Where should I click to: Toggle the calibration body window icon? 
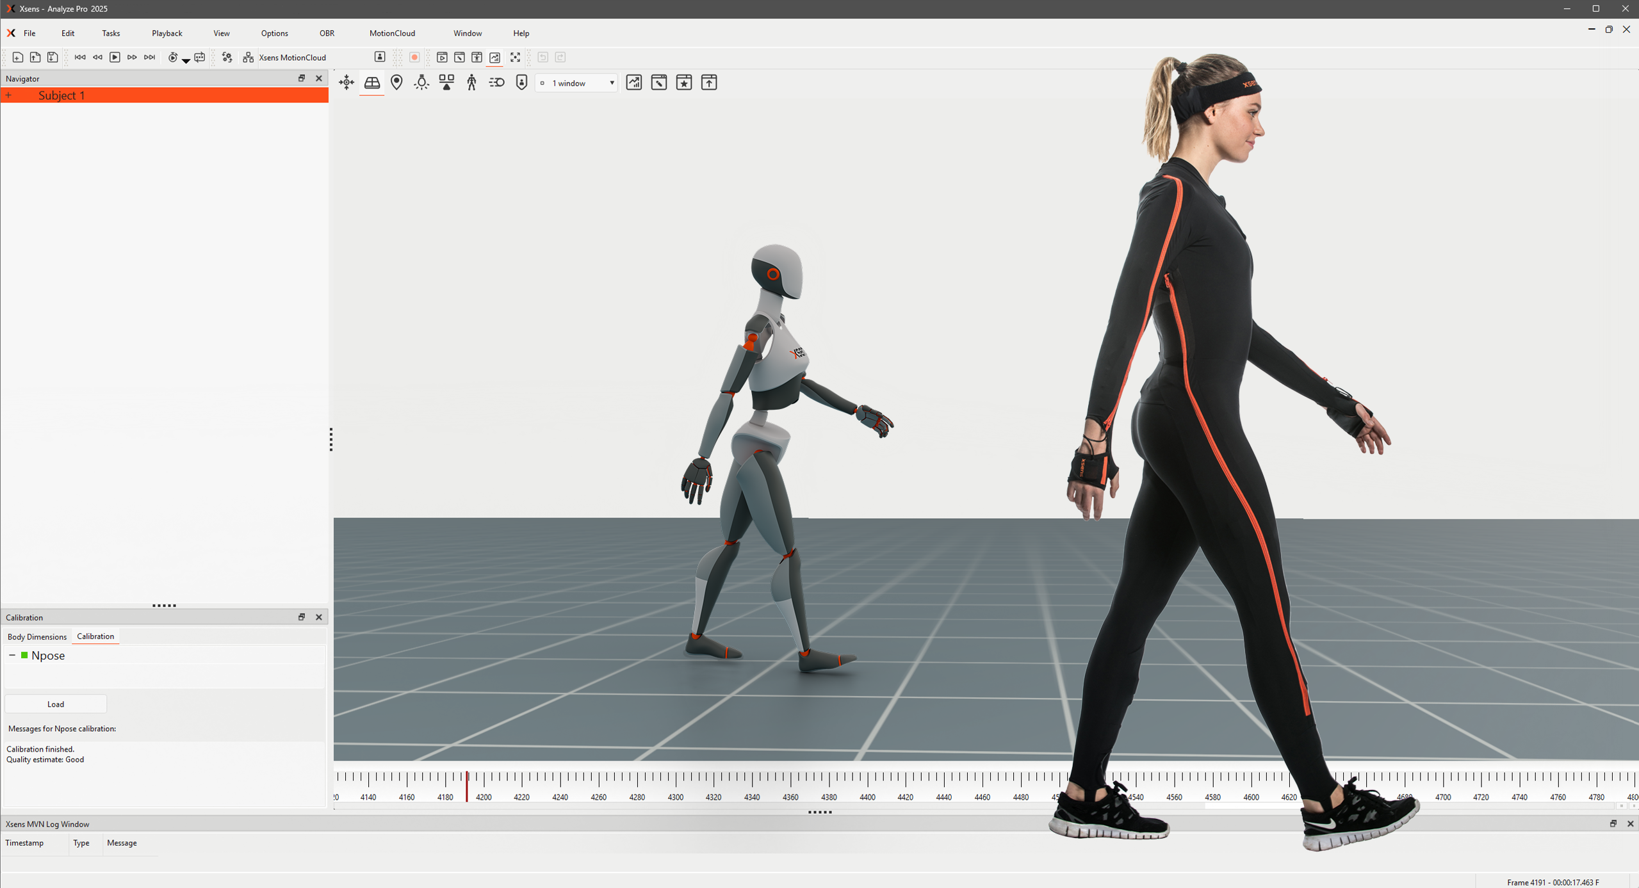coord(477,58)
